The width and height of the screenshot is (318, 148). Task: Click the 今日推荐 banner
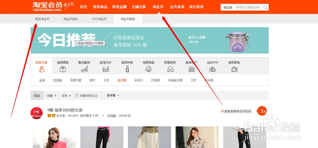click(149, 40)
